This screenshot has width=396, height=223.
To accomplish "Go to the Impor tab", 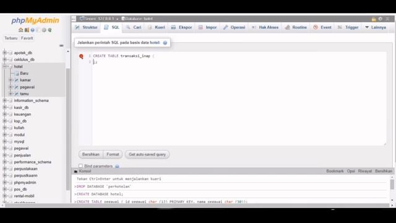I will (x=208, y=27).
